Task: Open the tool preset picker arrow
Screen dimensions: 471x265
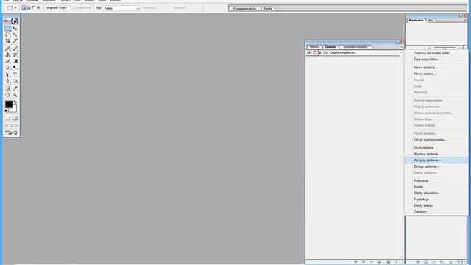Action: pos(15,8)
